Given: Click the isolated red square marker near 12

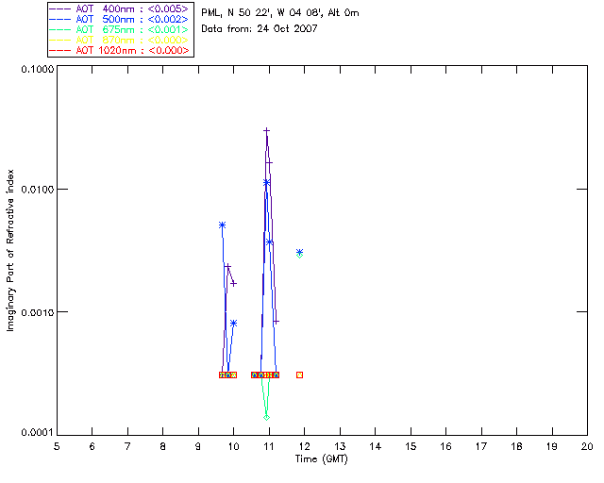Looking at the screenshot, I should 300,375.
